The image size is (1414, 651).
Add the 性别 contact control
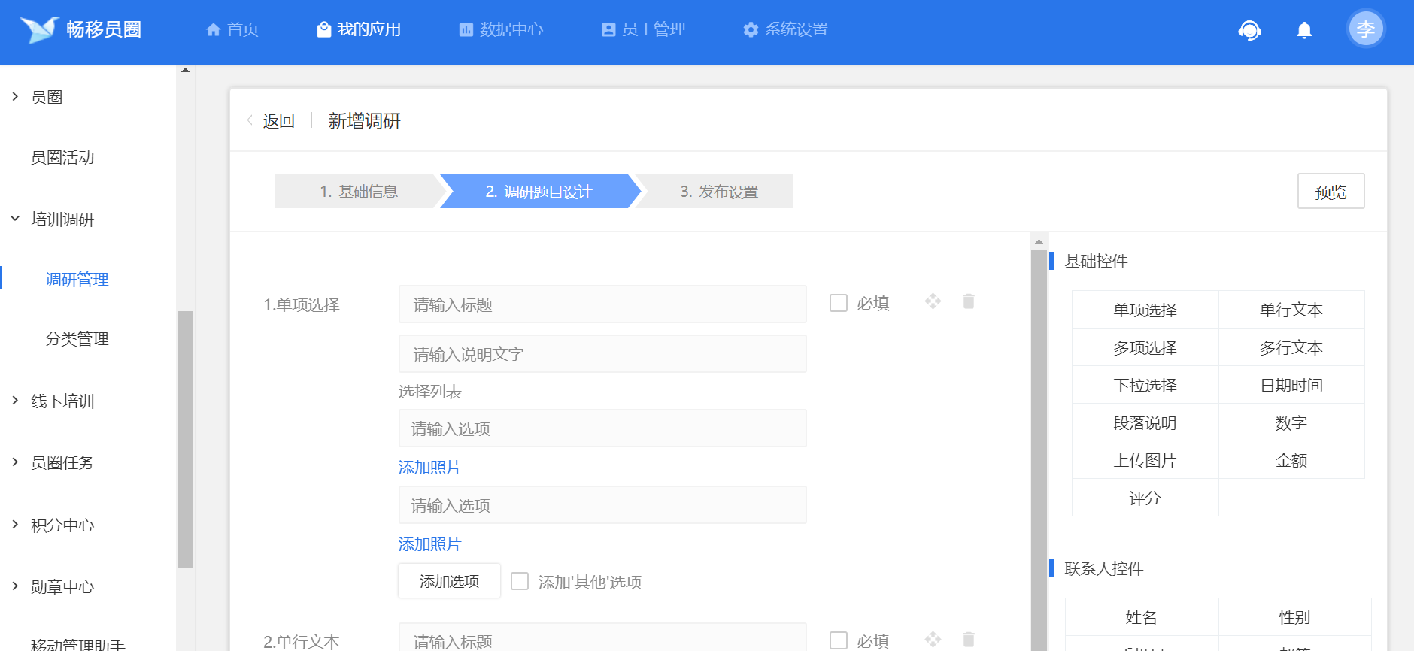1294,617
